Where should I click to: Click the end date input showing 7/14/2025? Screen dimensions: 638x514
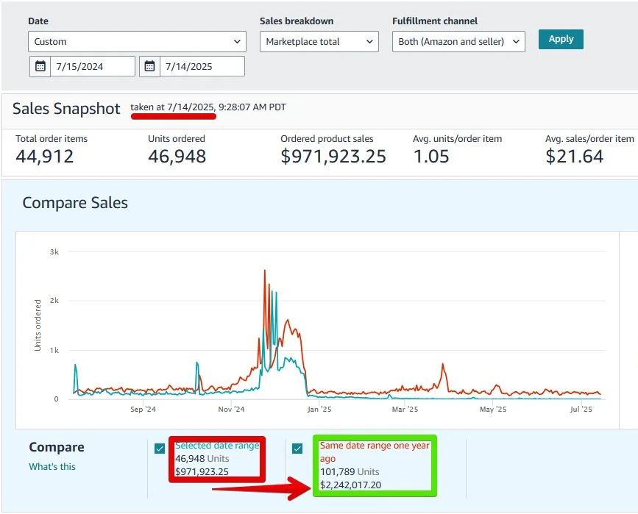pos(199,65)
